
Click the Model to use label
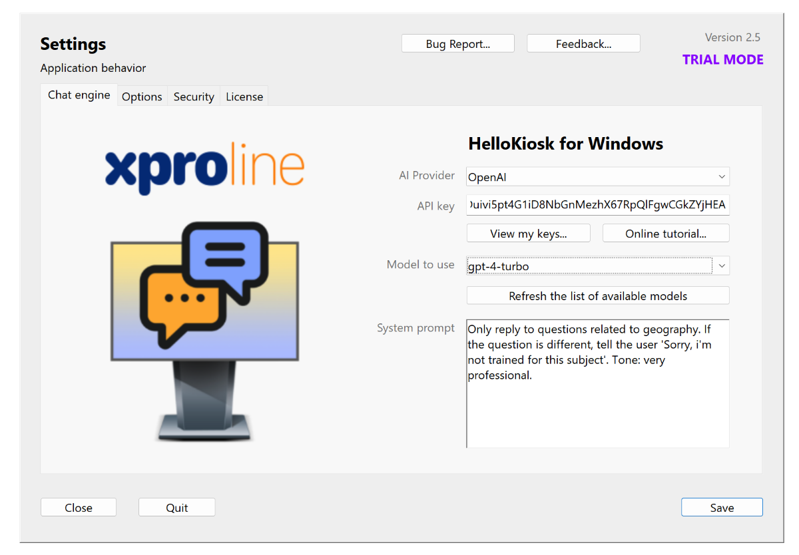[421, 265]
